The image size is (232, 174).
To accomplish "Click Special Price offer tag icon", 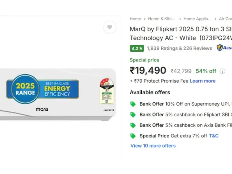I will [133, 136].
